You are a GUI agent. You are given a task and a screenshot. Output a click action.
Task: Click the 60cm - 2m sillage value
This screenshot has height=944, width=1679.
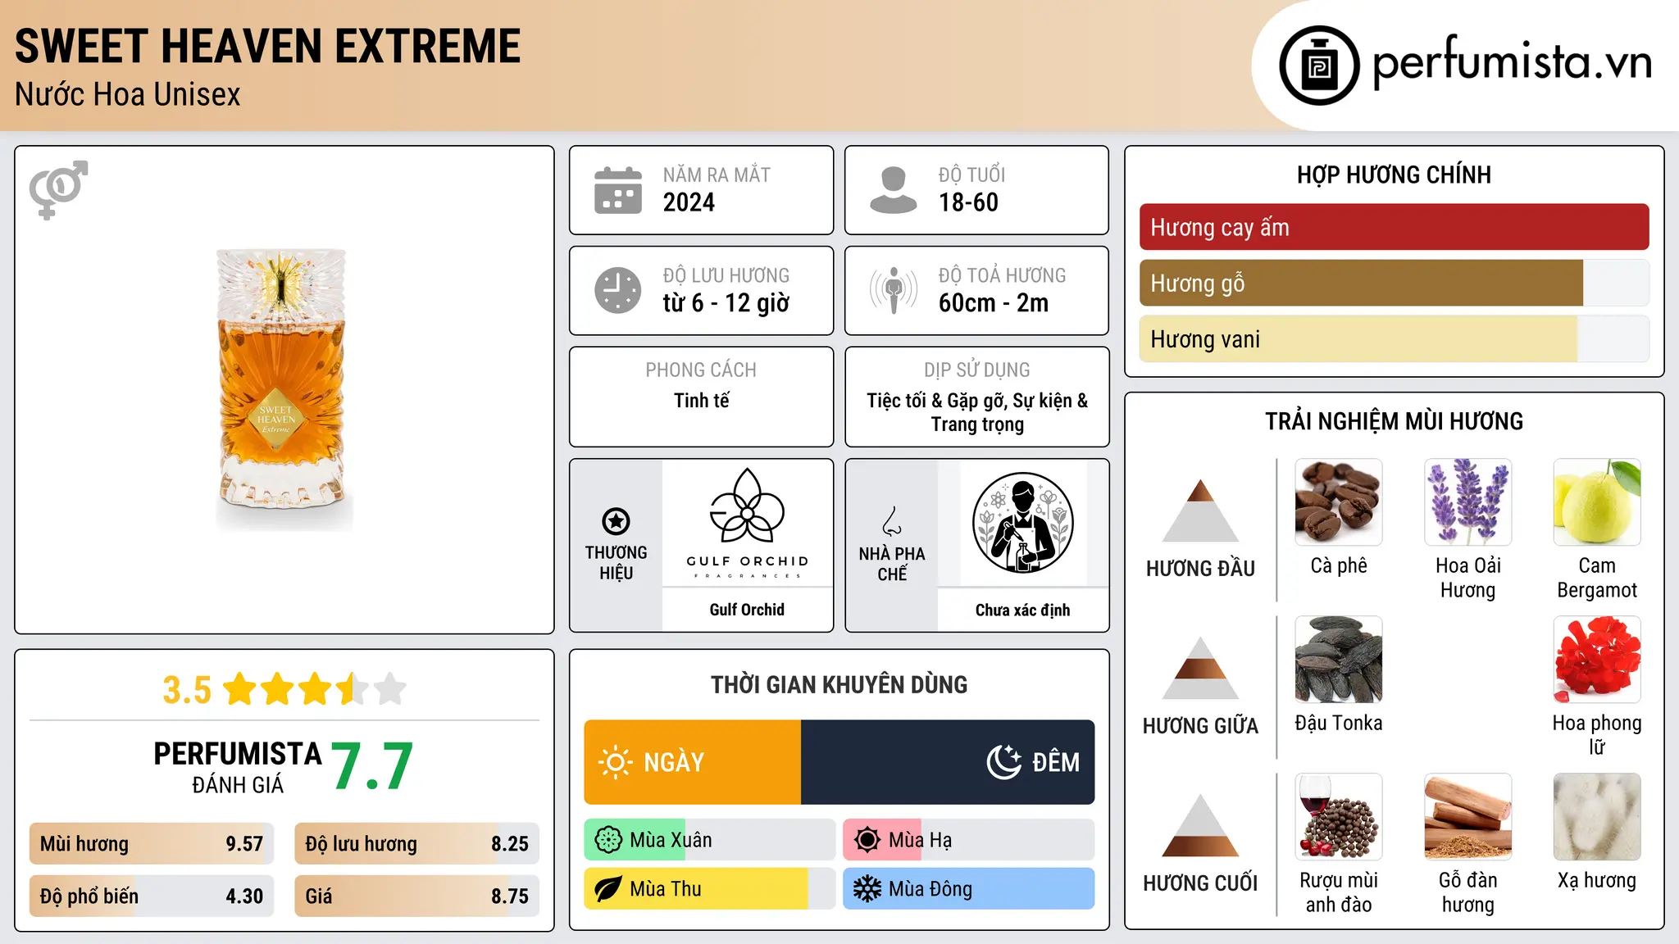click(x=994, y=303)
